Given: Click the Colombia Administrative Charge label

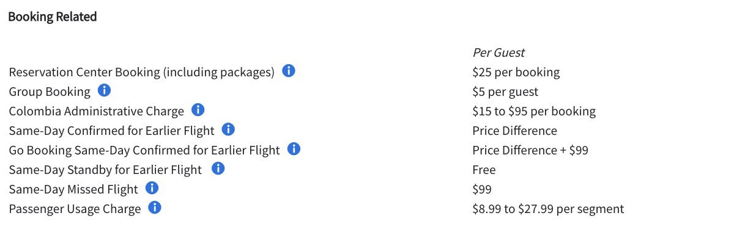Looking at the screenshot, I should (x=96, y=111).
